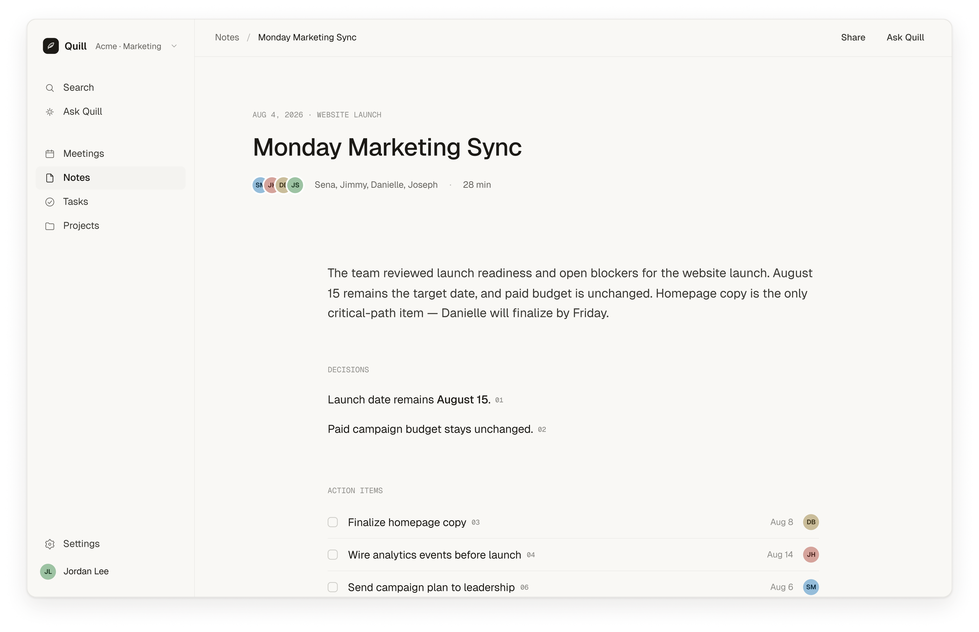Click the Notes breadcrumb link

227,37
